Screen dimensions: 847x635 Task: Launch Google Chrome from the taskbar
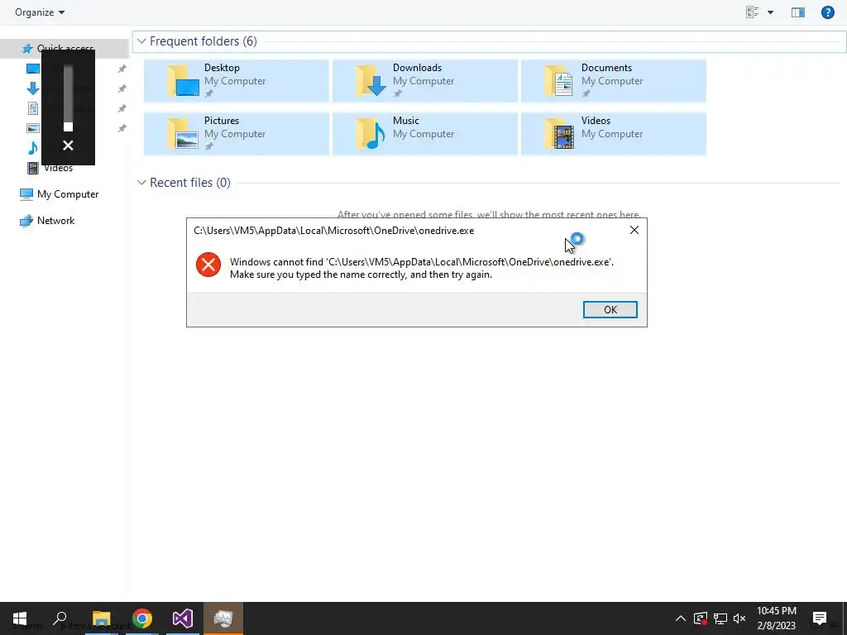(x=142, y=618)
